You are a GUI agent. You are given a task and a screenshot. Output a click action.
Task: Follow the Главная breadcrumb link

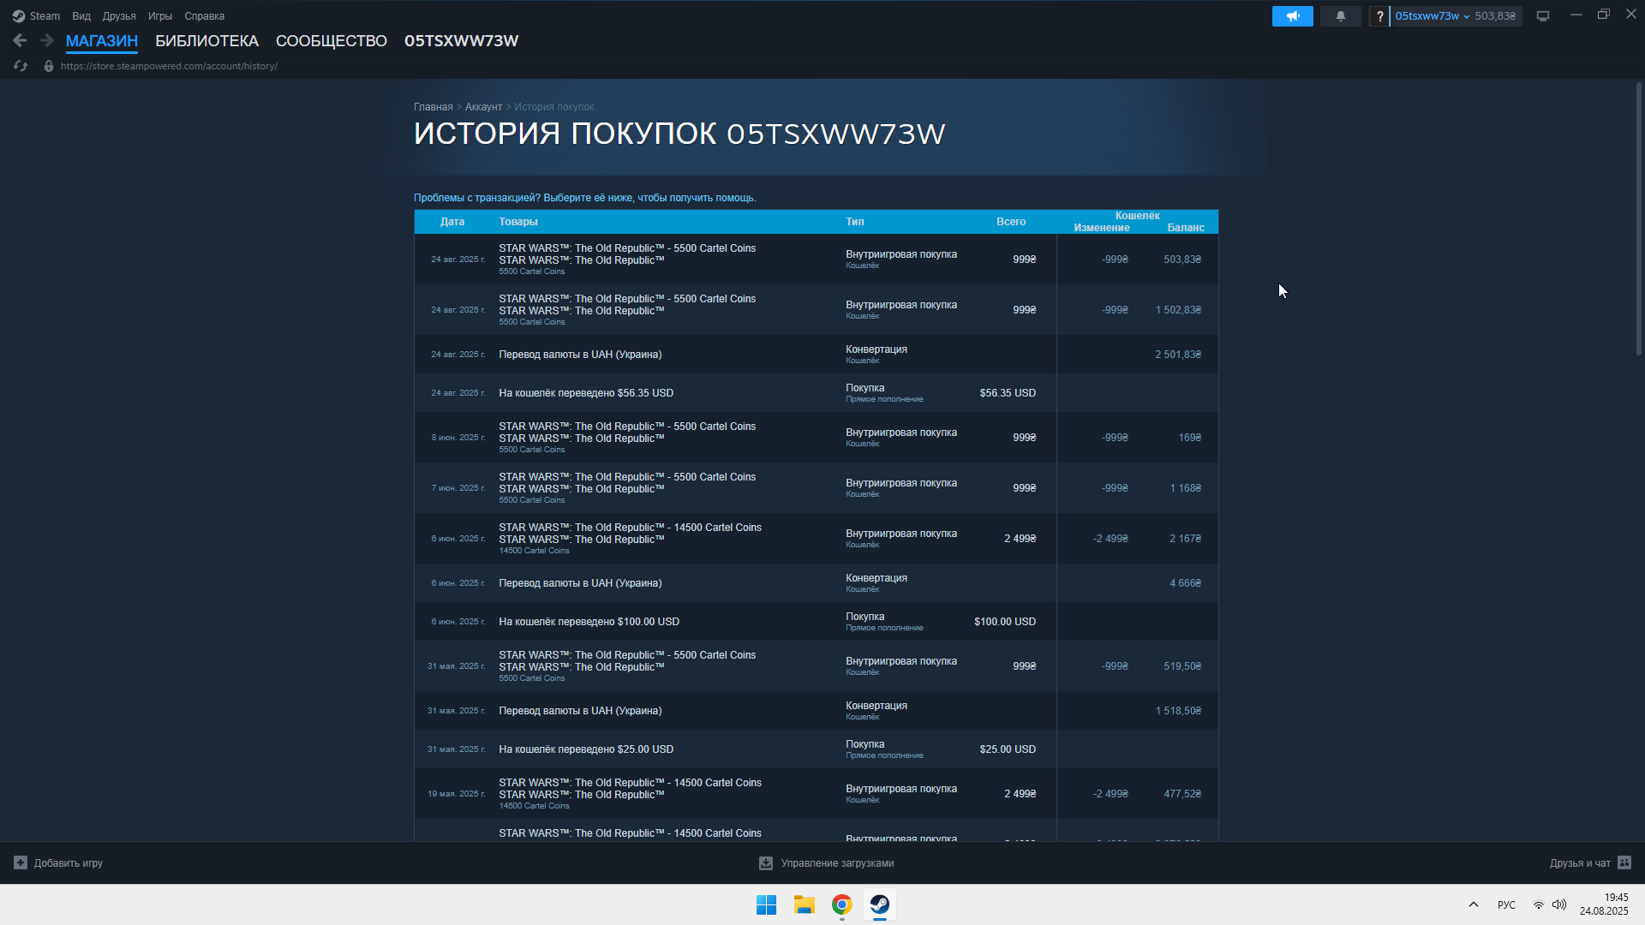pyautogui.click(x=434, y=107)
